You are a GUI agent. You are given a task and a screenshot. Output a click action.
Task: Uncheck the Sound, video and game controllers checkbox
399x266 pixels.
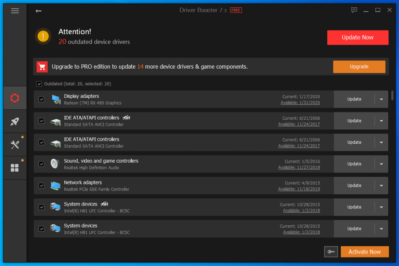pos(42,164)
